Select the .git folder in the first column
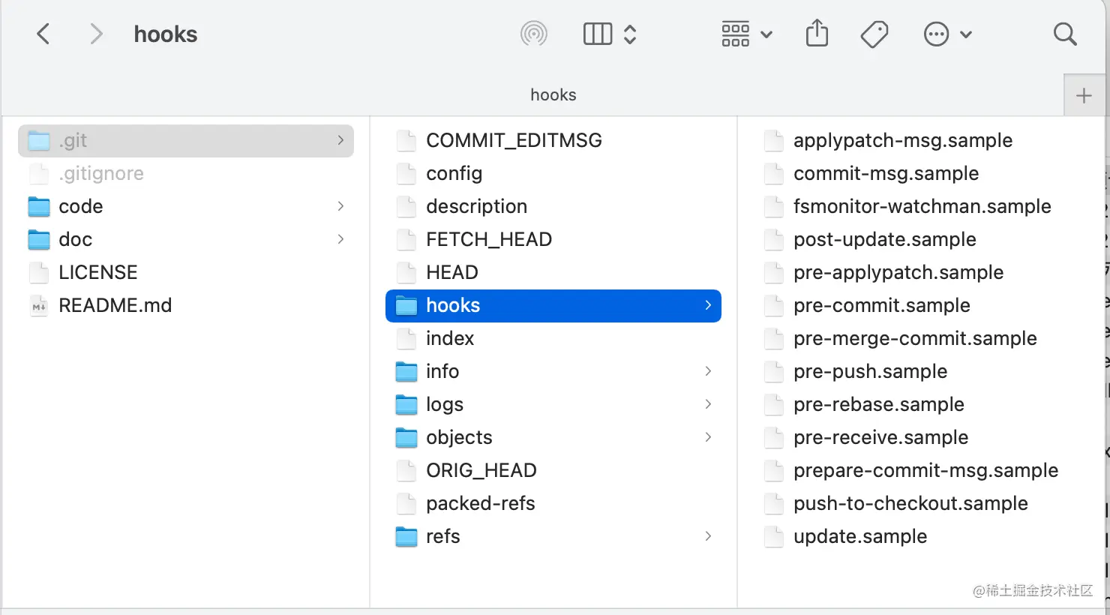1110x615 pixels. coord(186,140)
